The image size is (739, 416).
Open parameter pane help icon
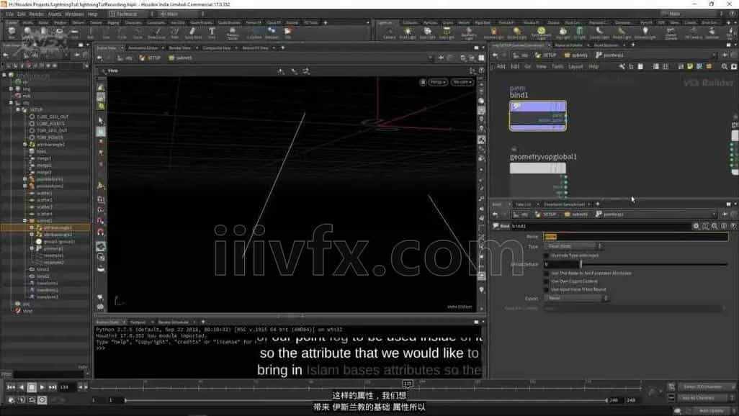[733, 226]
